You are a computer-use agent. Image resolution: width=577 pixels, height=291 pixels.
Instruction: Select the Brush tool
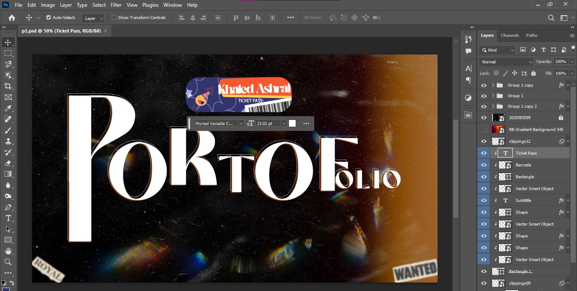8,130
